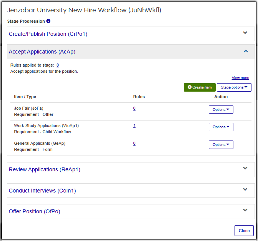Click the Jenzabar University New Hire Workflow title
The height and width of the screenshot is (241, 258).
coord(84,10)
